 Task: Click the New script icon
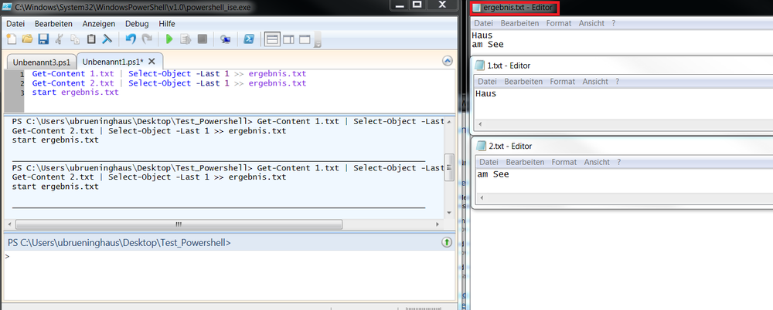12,39
